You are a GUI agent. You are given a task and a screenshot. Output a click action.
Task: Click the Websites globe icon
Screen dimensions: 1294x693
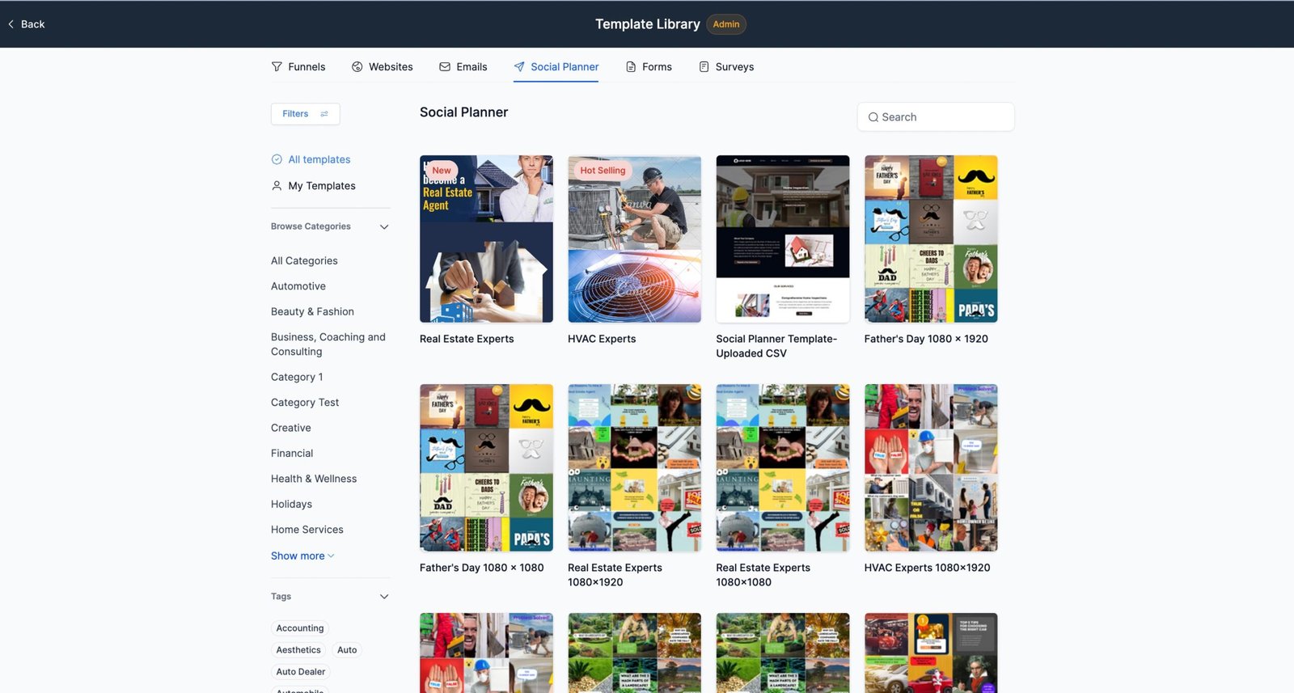(357, 67)
